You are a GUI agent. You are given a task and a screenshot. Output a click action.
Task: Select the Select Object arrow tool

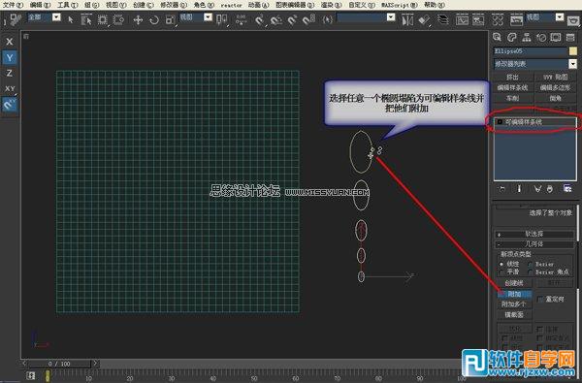pyautogui.click(x=71, y=19)
